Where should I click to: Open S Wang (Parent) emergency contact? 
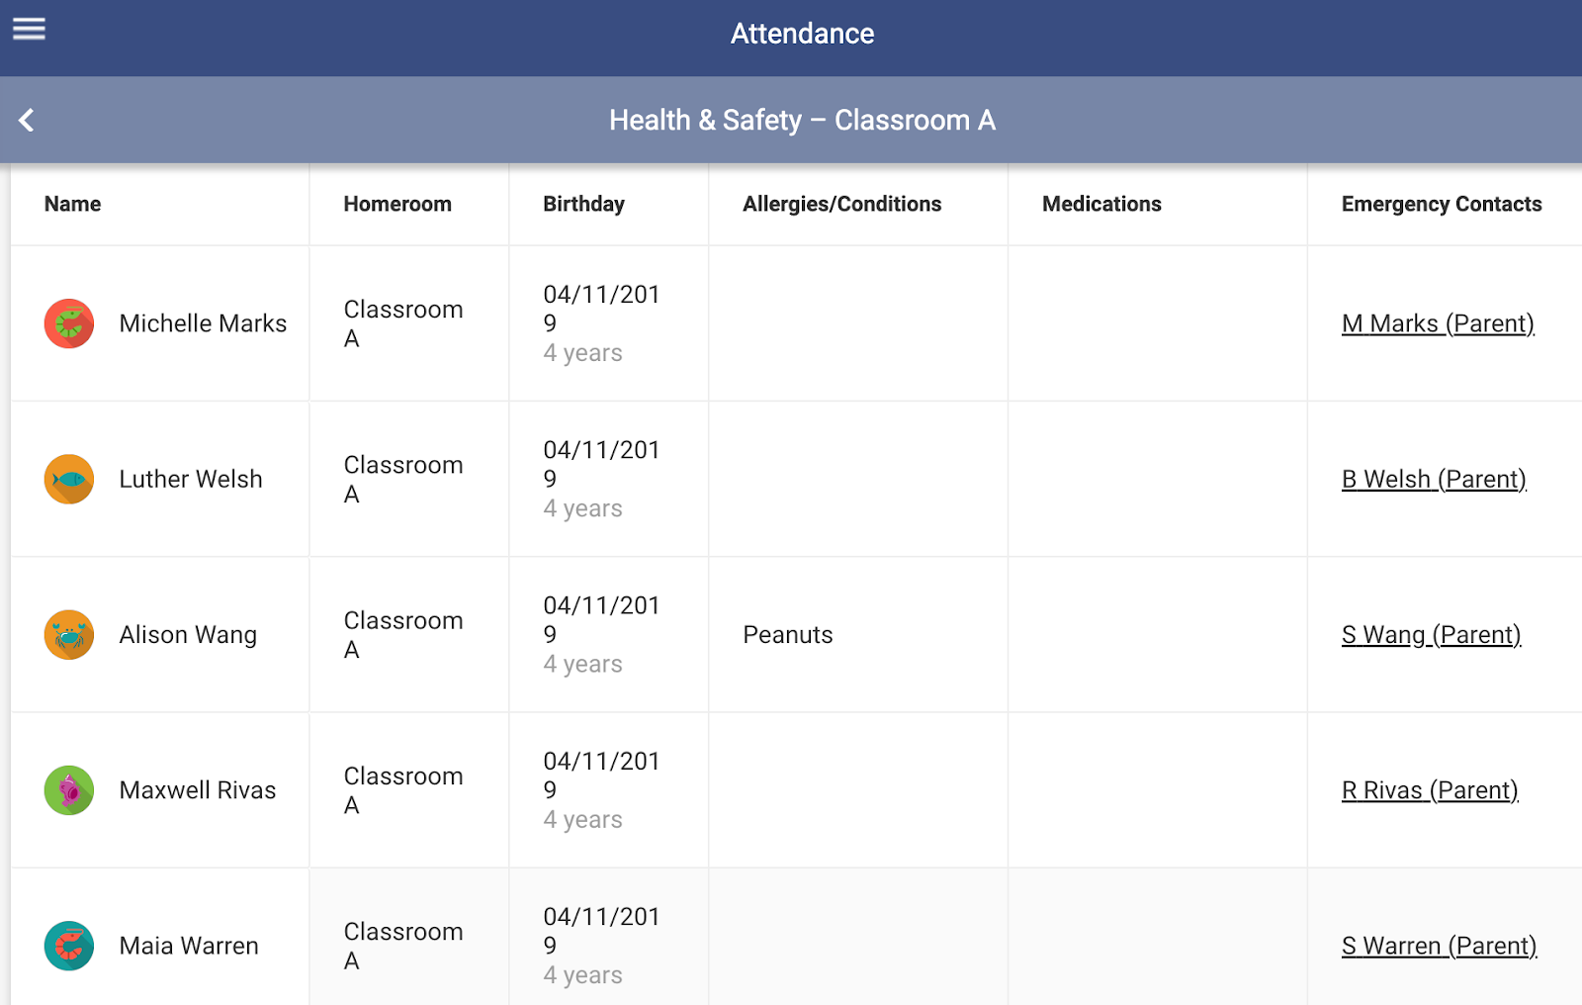1430,635
